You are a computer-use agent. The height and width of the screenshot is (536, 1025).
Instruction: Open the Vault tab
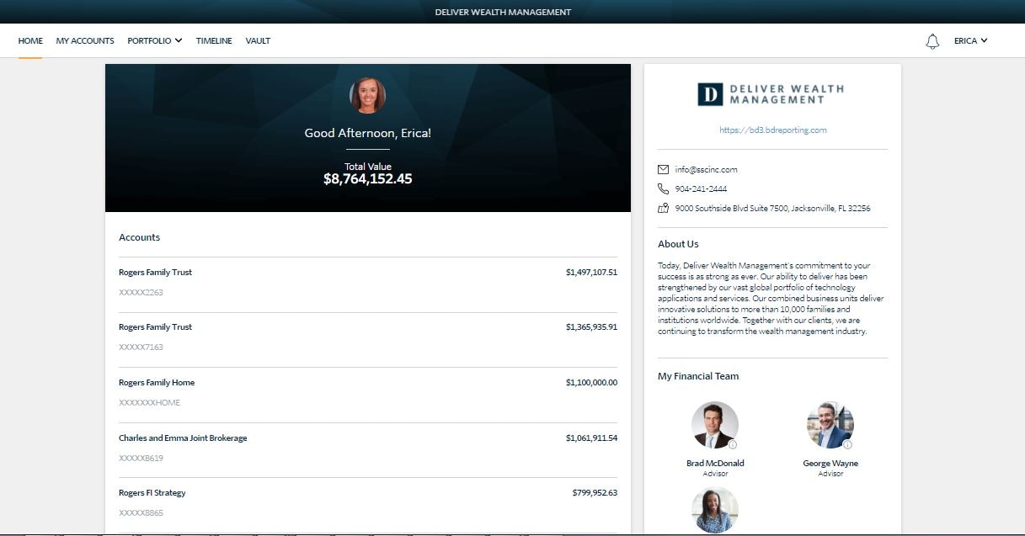[x=258, y=40]
